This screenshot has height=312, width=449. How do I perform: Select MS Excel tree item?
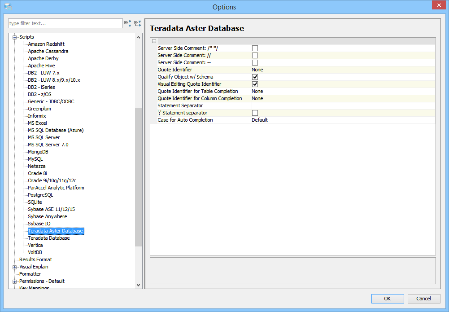(x=37, y=123)
